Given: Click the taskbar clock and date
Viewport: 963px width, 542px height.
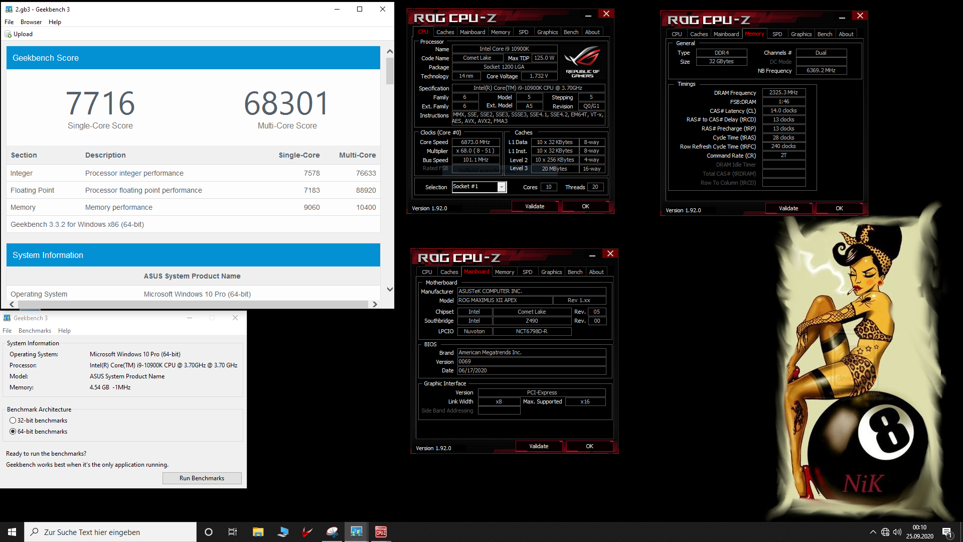Looking at the screenshot, I should [x=919, y=532].
